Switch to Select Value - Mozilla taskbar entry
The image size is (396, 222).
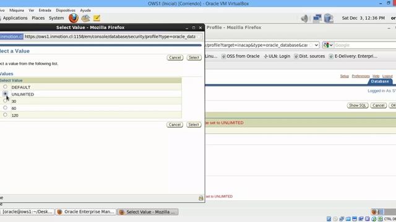pyautogui.click(x=148, y=212)
